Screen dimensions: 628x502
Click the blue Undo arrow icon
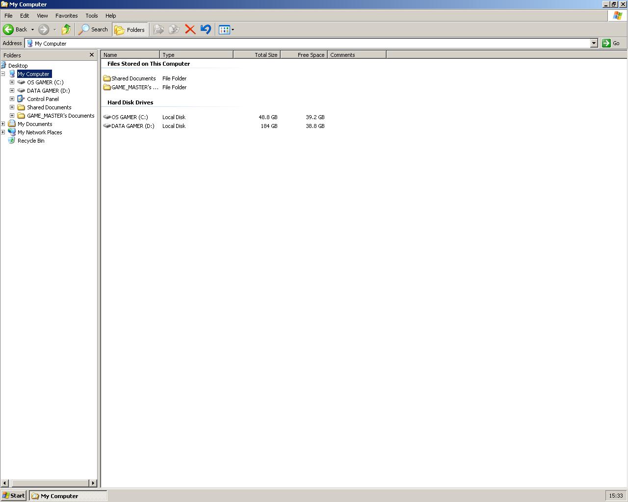pos(206,29)
